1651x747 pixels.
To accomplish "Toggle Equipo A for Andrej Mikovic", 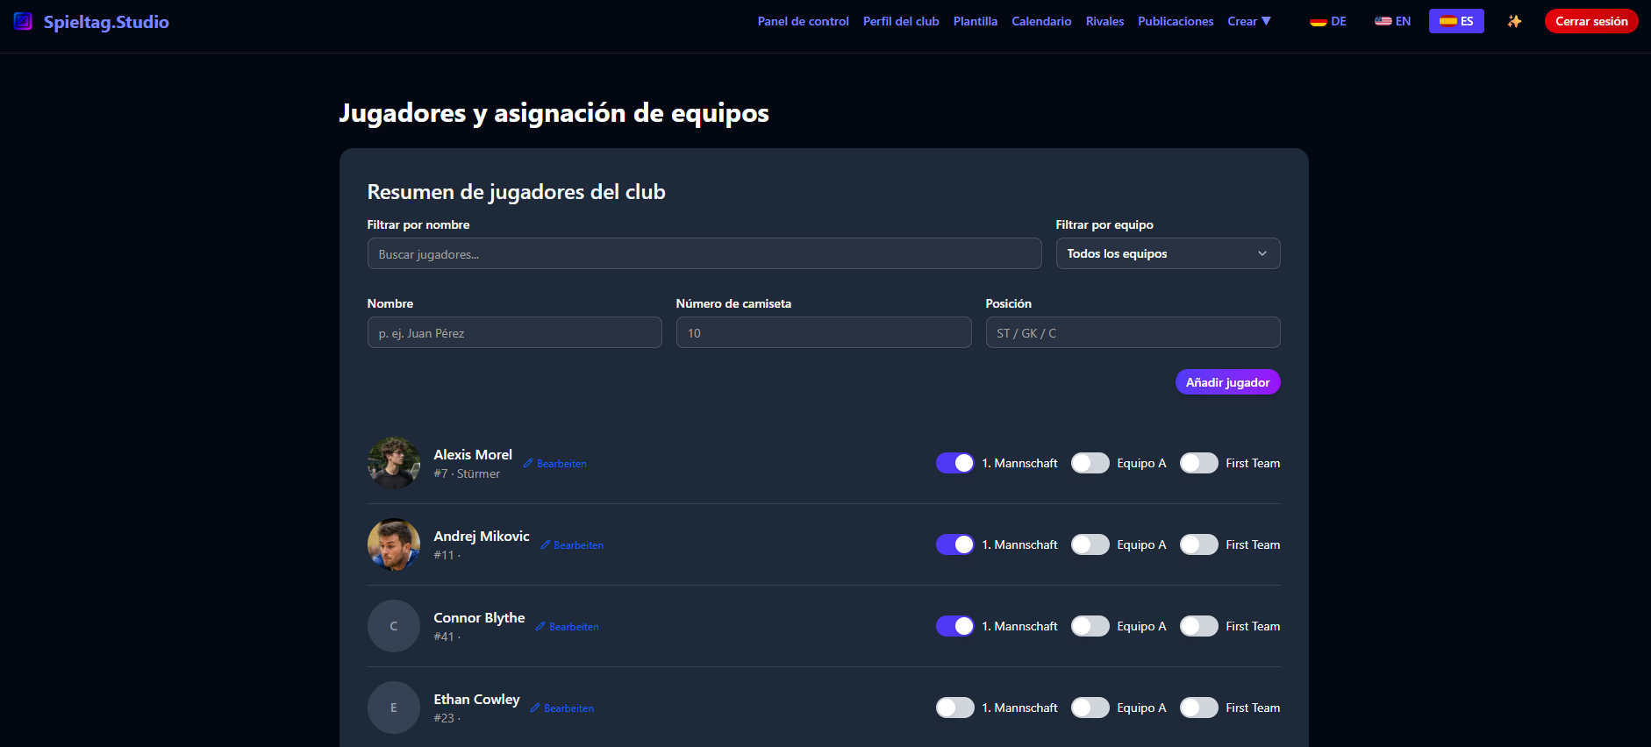I will (1090, 544).
